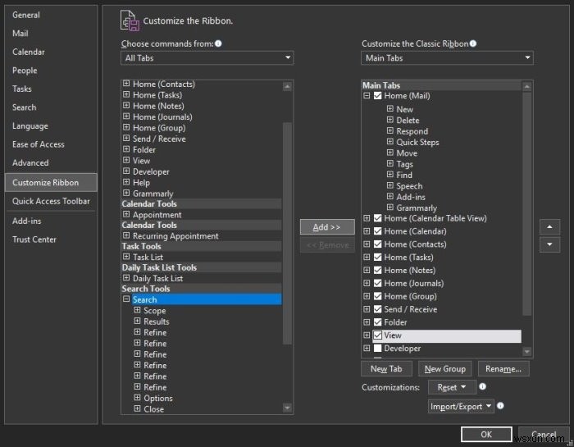Viewport: 574px width, 447px height.
Task: Click the Rename... button
Action: click(x=503, y=368)
